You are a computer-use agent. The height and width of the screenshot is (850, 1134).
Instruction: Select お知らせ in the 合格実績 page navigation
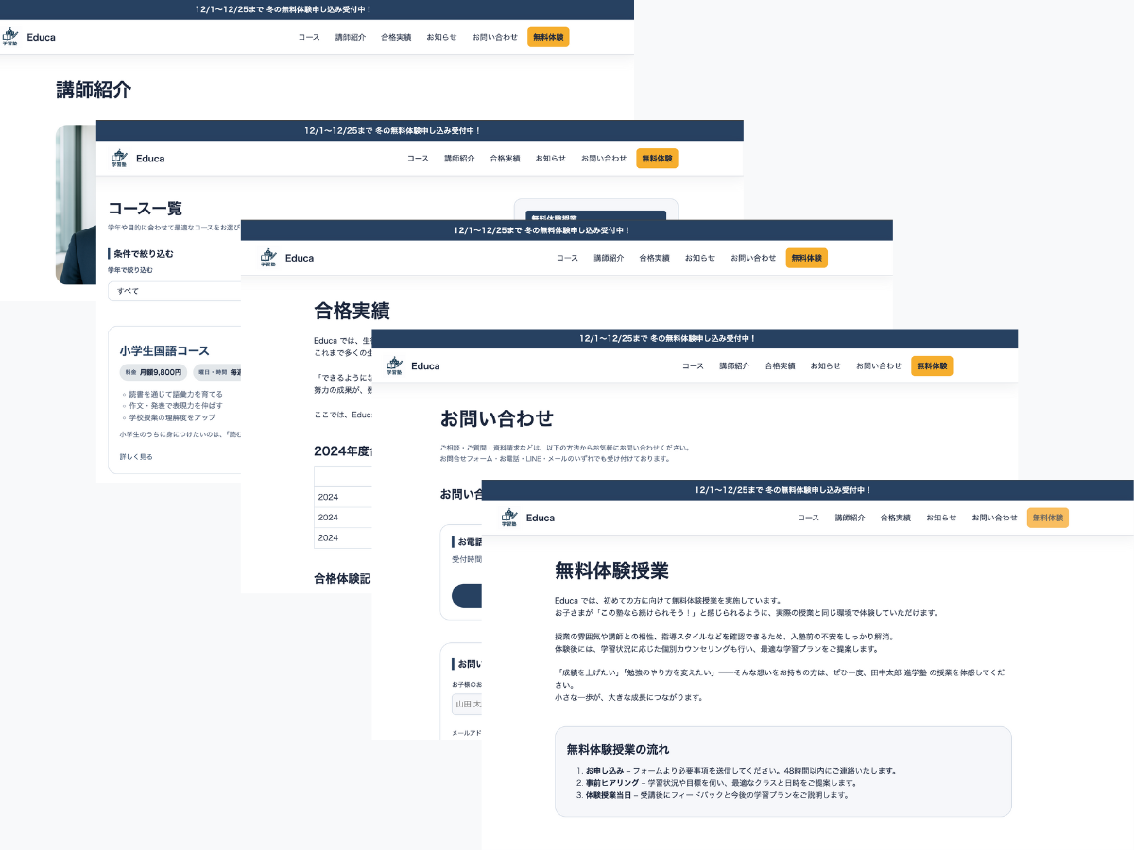700,258
